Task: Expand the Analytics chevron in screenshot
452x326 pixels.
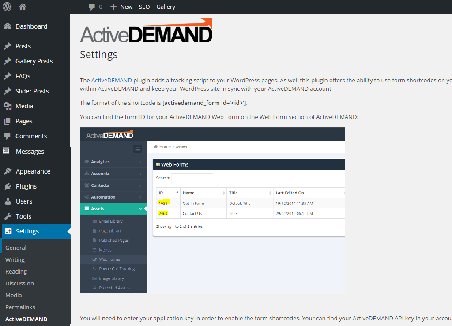Action: (x=140, y=162)
